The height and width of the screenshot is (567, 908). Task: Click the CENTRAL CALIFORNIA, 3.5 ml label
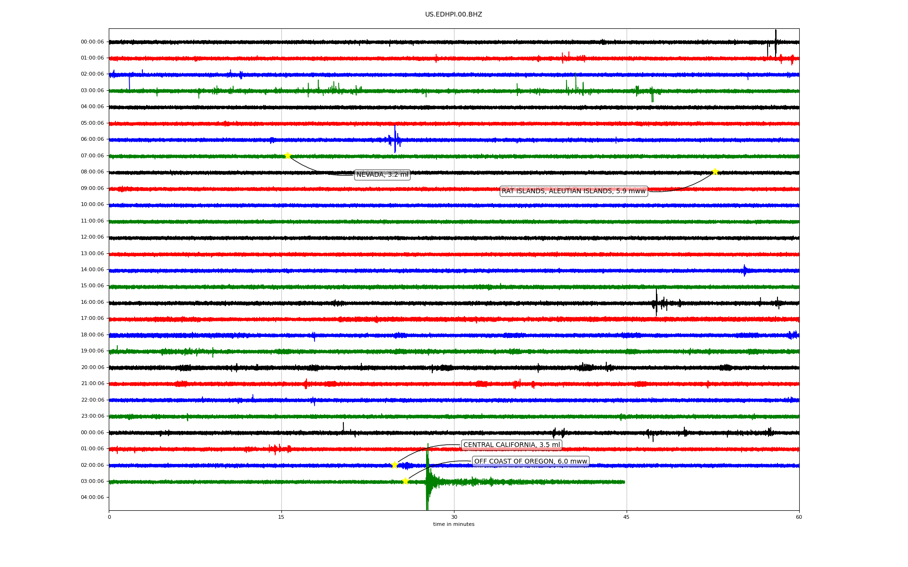coord(511,445)
